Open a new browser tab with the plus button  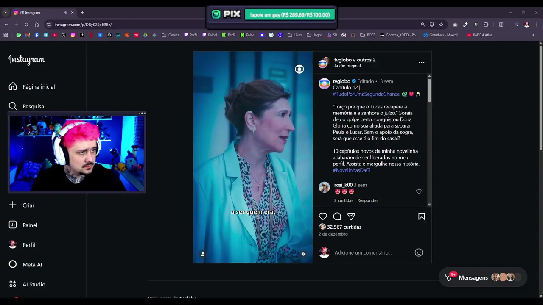tap(82, 13)
